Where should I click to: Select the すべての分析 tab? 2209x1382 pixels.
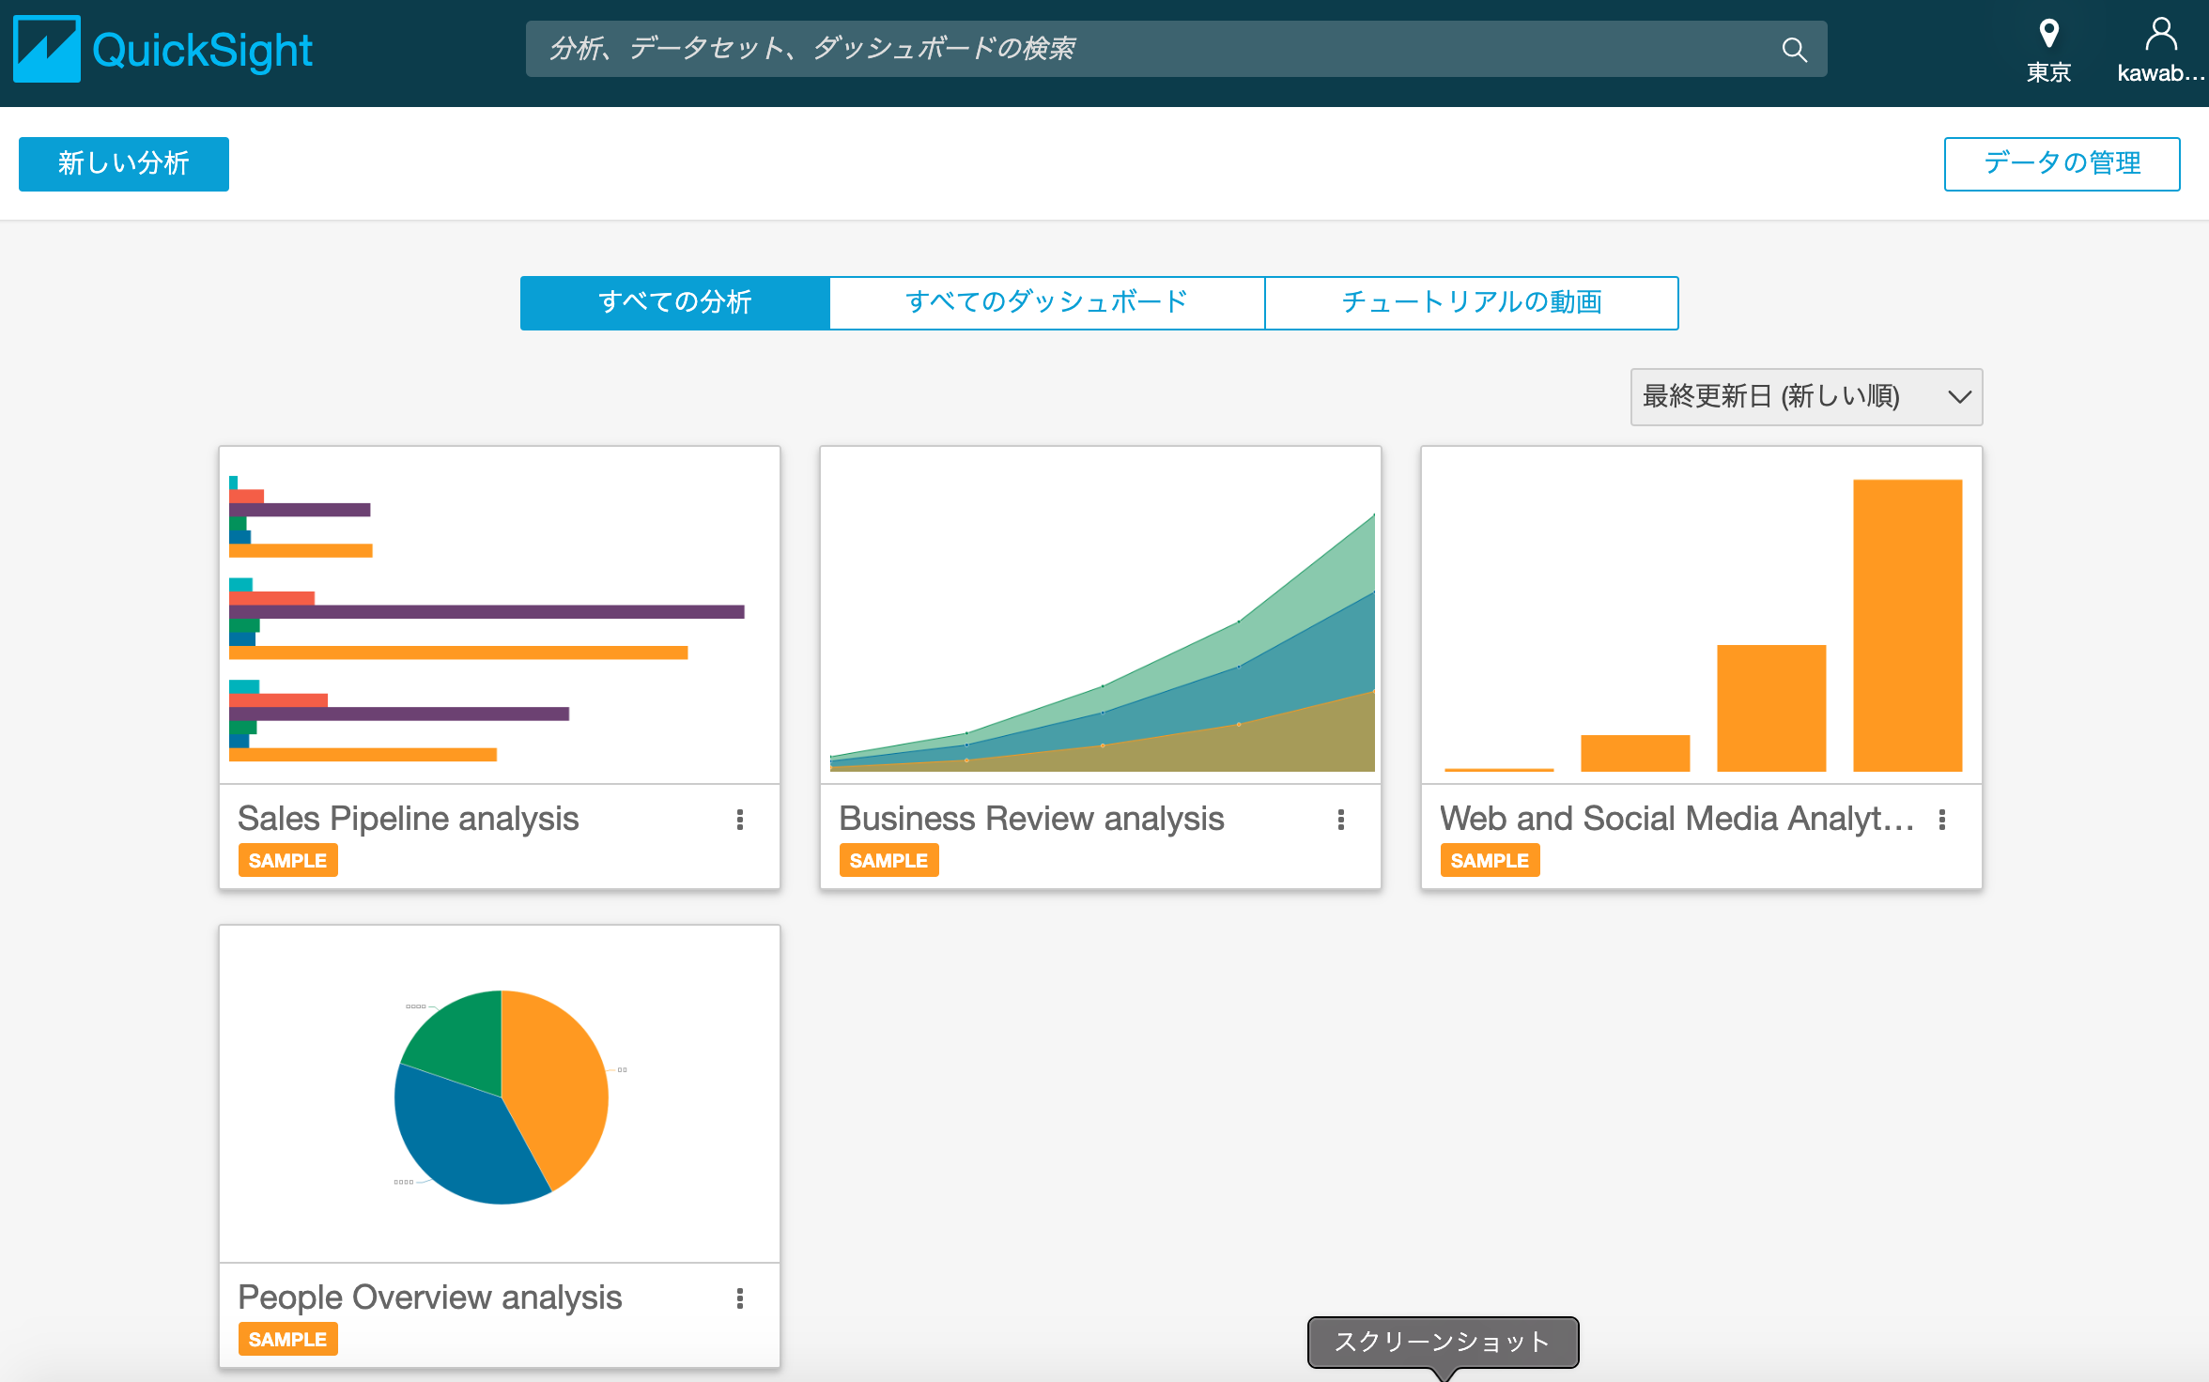[x=675, y=302]
